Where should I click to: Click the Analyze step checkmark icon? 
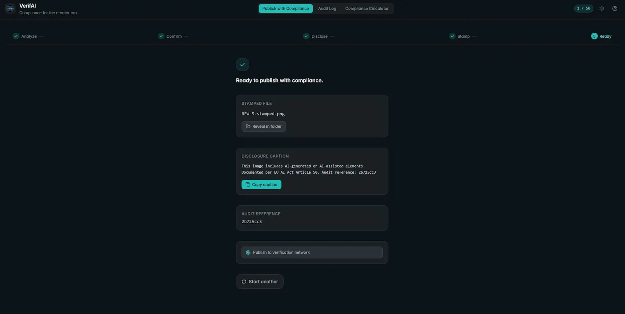[16, 36]
